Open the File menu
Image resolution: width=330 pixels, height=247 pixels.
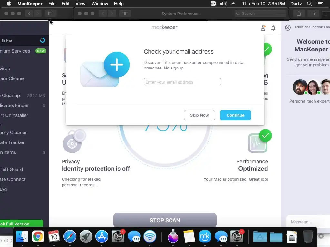click(52, 4)
